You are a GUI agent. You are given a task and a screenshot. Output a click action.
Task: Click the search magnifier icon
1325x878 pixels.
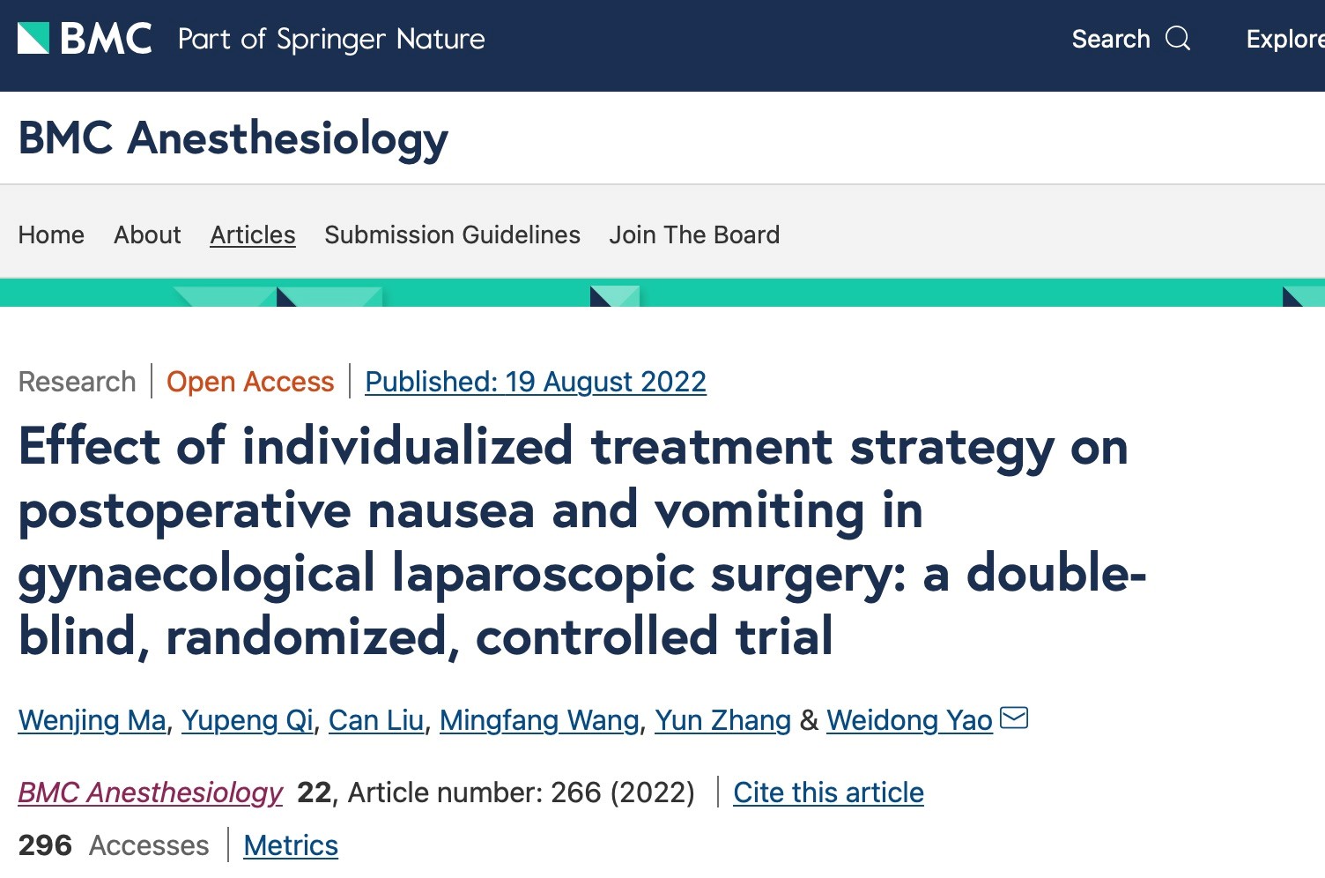pyautogui.click(x=1177, y=39)
